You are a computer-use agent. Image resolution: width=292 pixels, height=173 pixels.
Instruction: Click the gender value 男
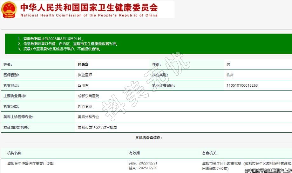(228, 64)
